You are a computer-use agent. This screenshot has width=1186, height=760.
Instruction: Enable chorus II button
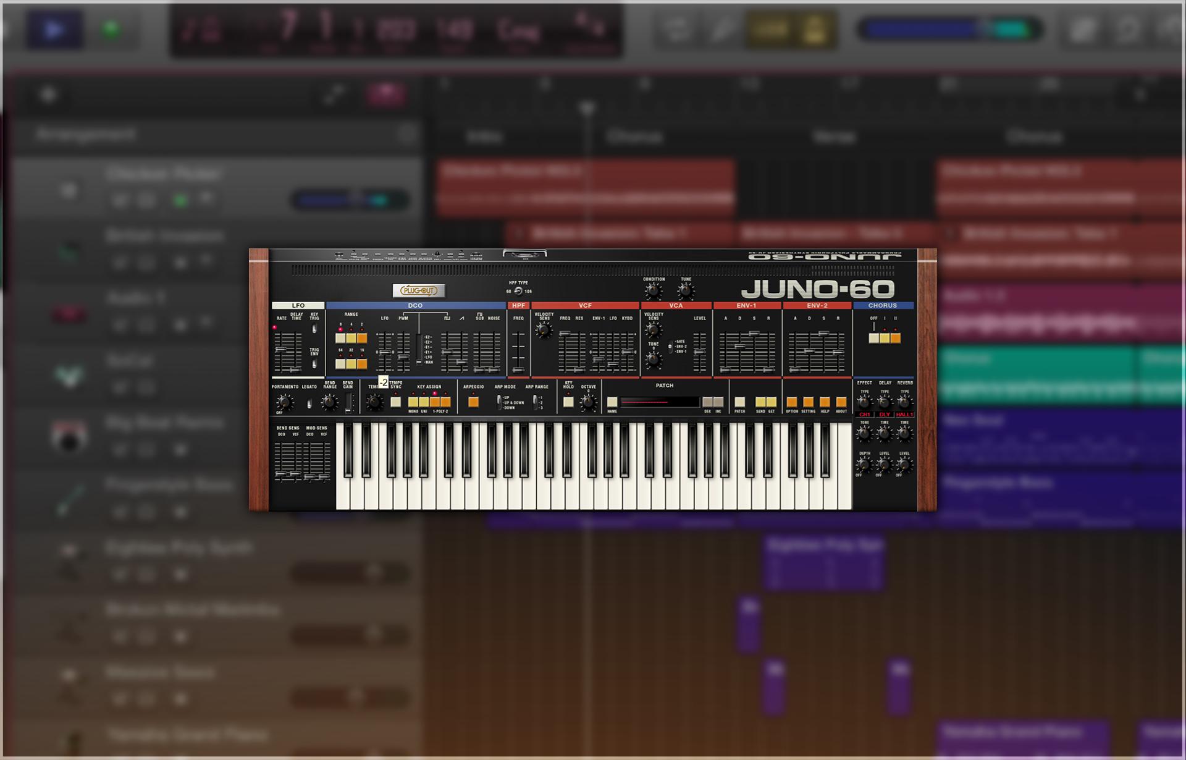895,338
